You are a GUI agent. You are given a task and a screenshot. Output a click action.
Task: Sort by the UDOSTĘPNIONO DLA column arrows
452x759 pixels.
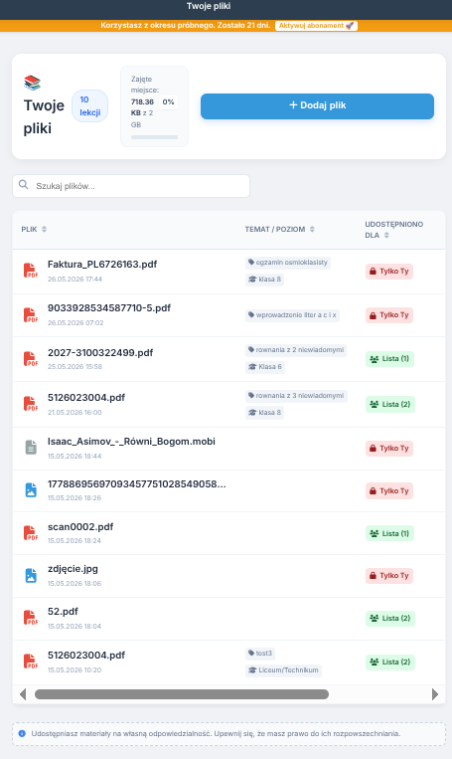[386, 235]
